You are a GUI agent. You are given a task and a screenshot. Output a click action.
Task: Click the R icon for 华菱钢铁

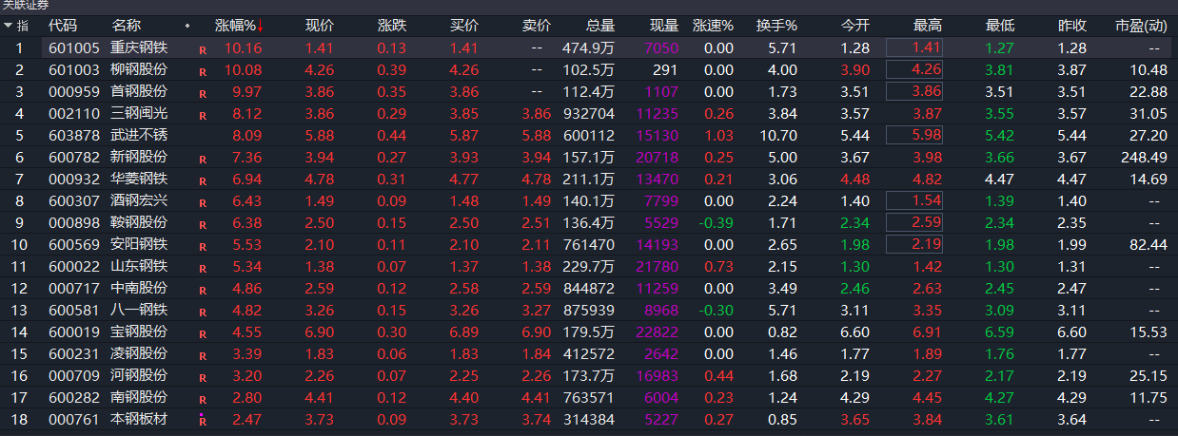pyautogui.click(x=202, y=180)
